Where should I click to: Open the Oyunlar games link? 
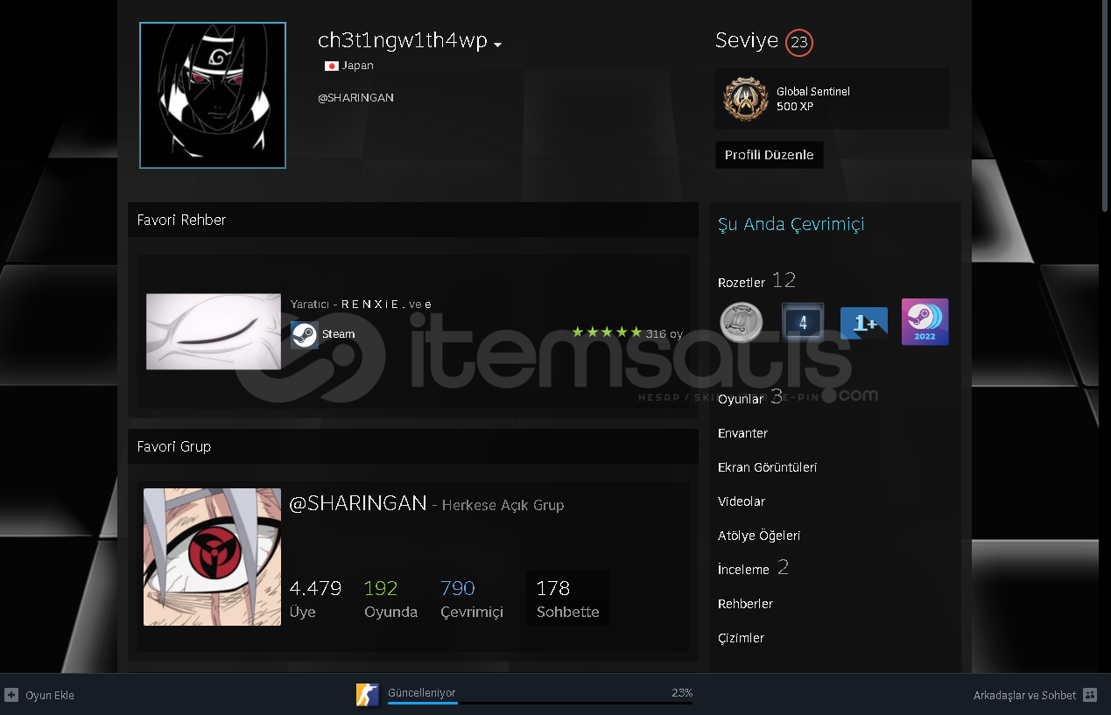[740, 399]
